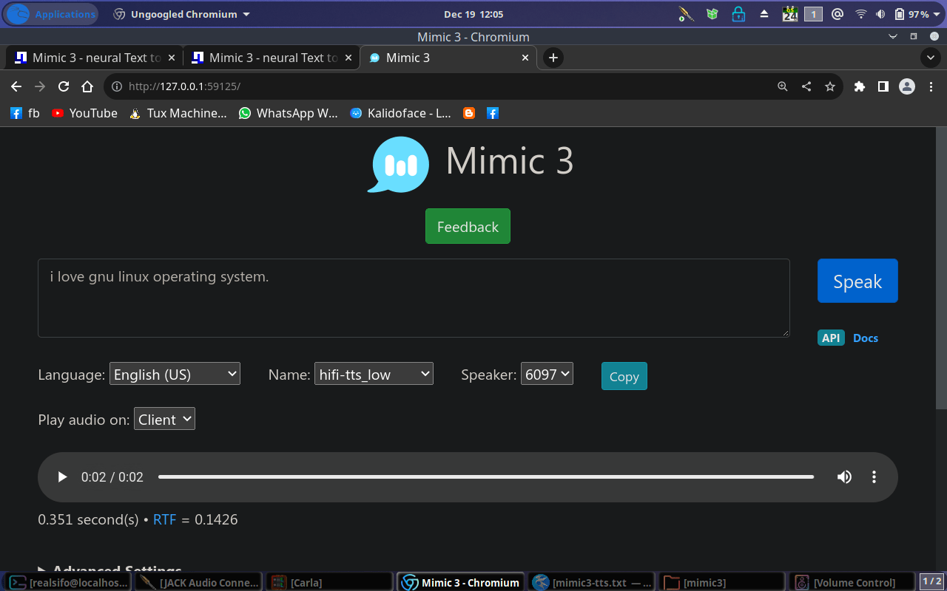This screenshot has width=947, height=591.
Task: Open the clock showing Dec 19 12:05
Action: tap(473, 14)
